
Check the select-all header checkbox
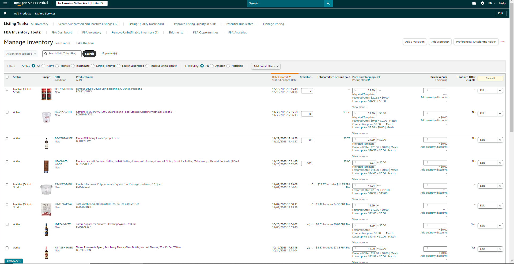point(7,77)
